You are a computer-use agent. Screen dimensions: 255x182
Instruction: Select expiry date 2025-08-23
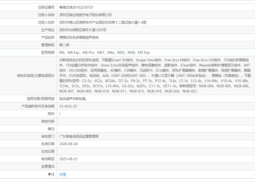pyautogui.click(x=68, y=159)
